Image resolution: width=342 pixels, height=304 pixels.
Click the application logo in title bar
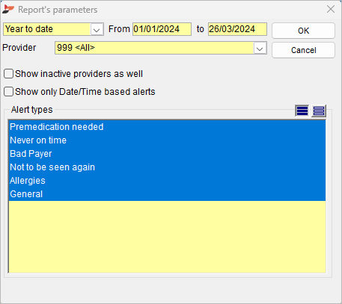(8, 10)
